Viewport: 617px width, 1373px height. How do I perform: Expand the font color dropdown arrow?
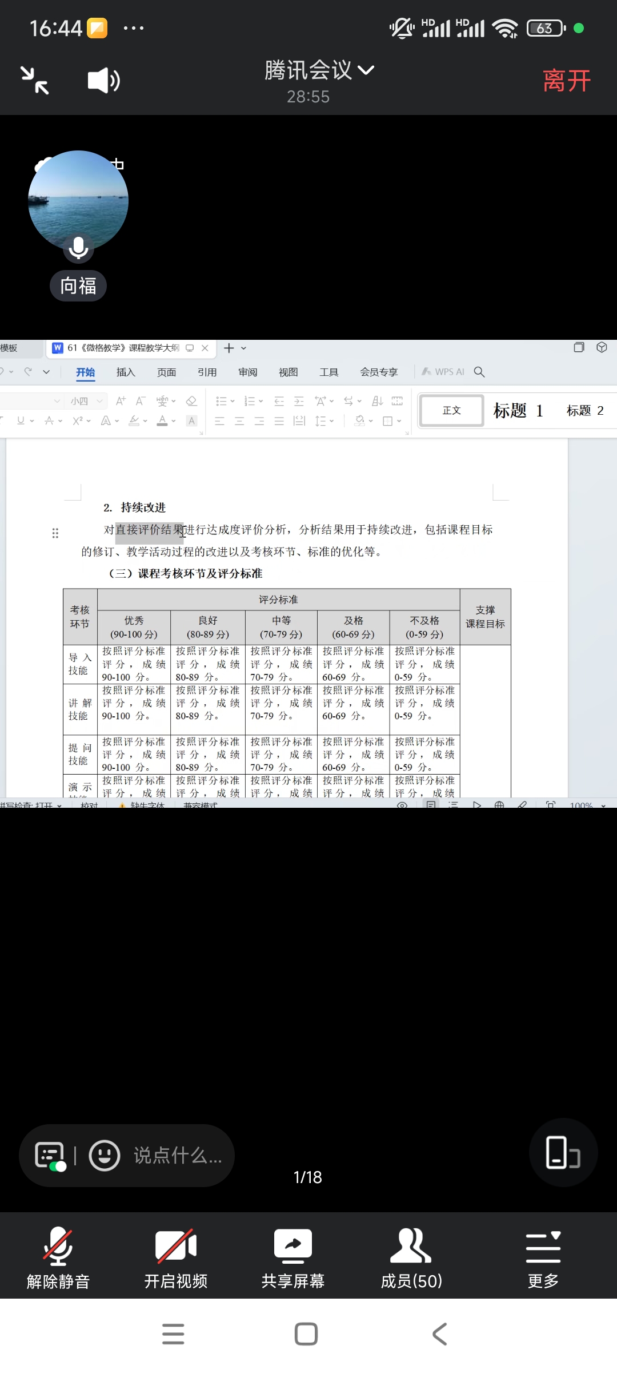click(x=174, y=421)
